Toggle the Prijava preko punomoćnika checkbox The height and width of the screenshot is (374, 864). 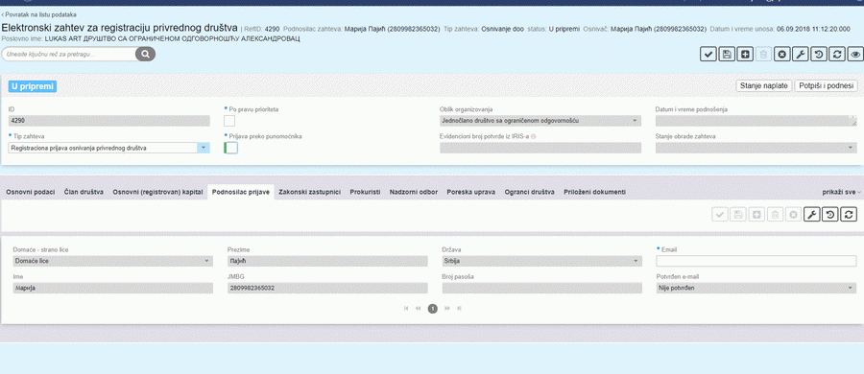coord(230,148)
